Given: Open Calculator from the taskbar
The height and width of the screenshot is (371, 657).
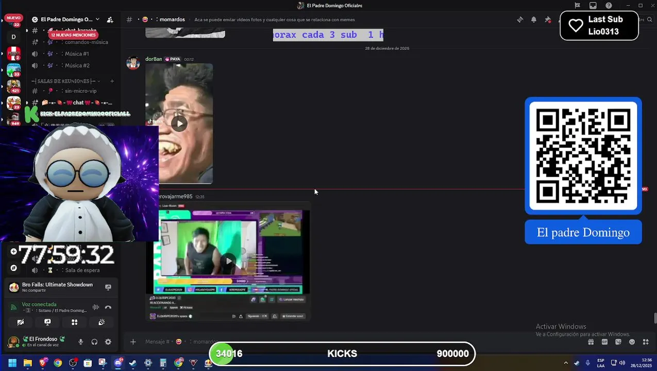Looking at the screenshot, I should point(163,363).
